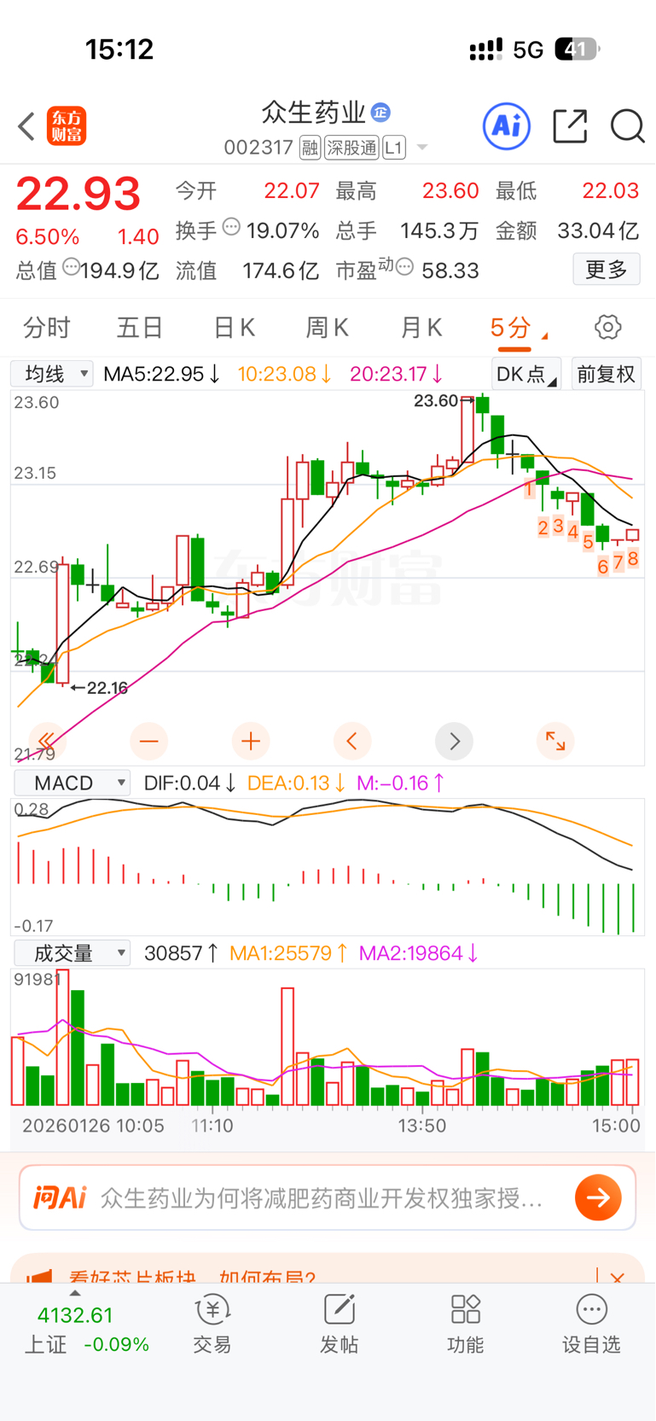
Task: Open the search magnifier icon
Action: click(x=627, y=126)
